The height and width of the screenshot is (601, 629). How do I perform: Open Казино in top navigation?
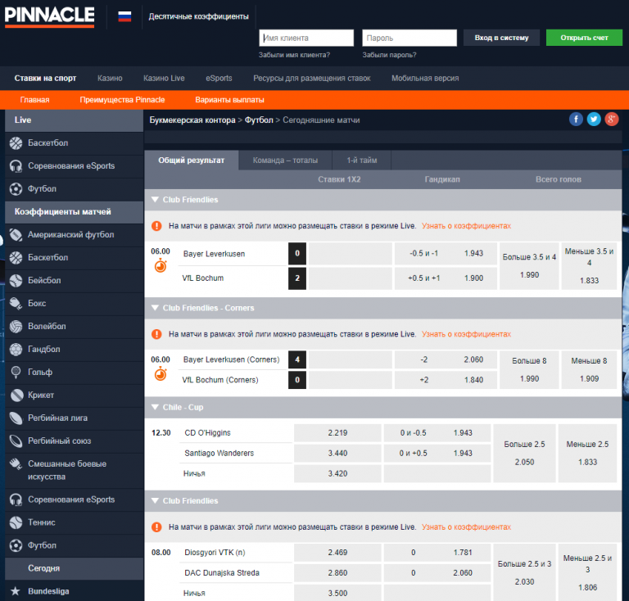(x=110, y=78)
